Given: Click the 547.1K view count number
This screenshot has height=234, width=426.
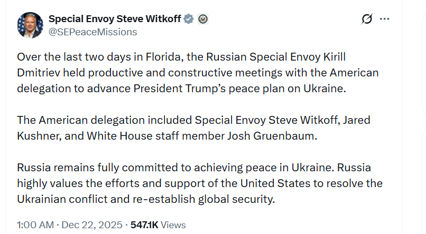Looking at the screenshot, I should tap(144, 225).
